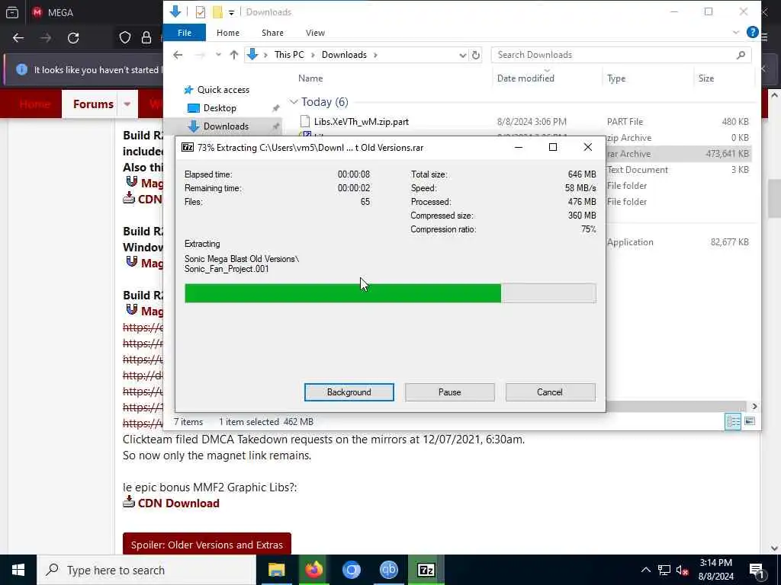Click Background button in 7-Zip dialog
The height and width of the screenshot is (585, 781).
[349, 392]
